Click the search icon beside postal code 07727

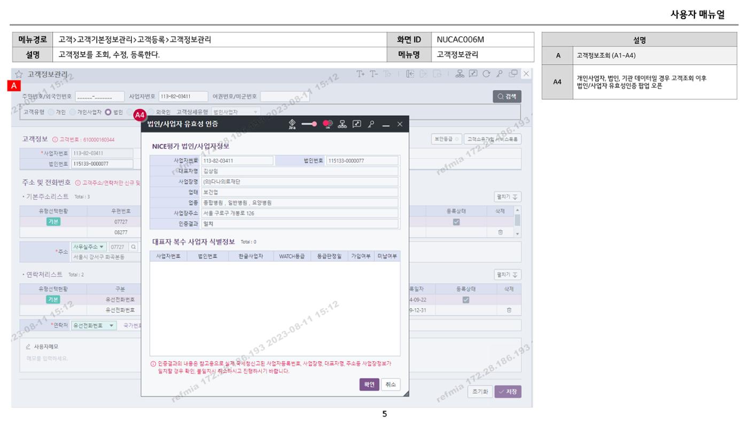coord(133,247)
